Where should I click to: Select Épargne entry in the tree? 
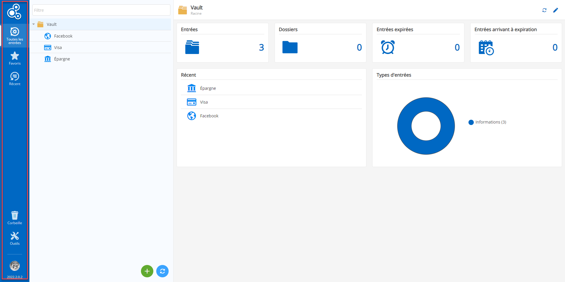(x=62, y=59)
